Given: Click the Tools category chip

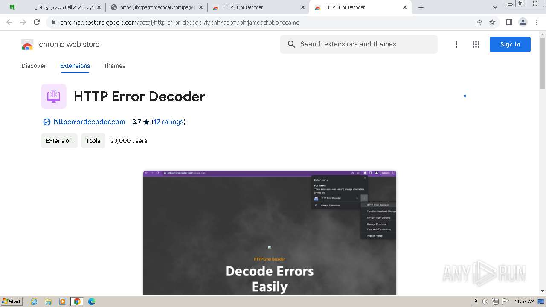Looking at the screenshot, I should tap(93, 141).
